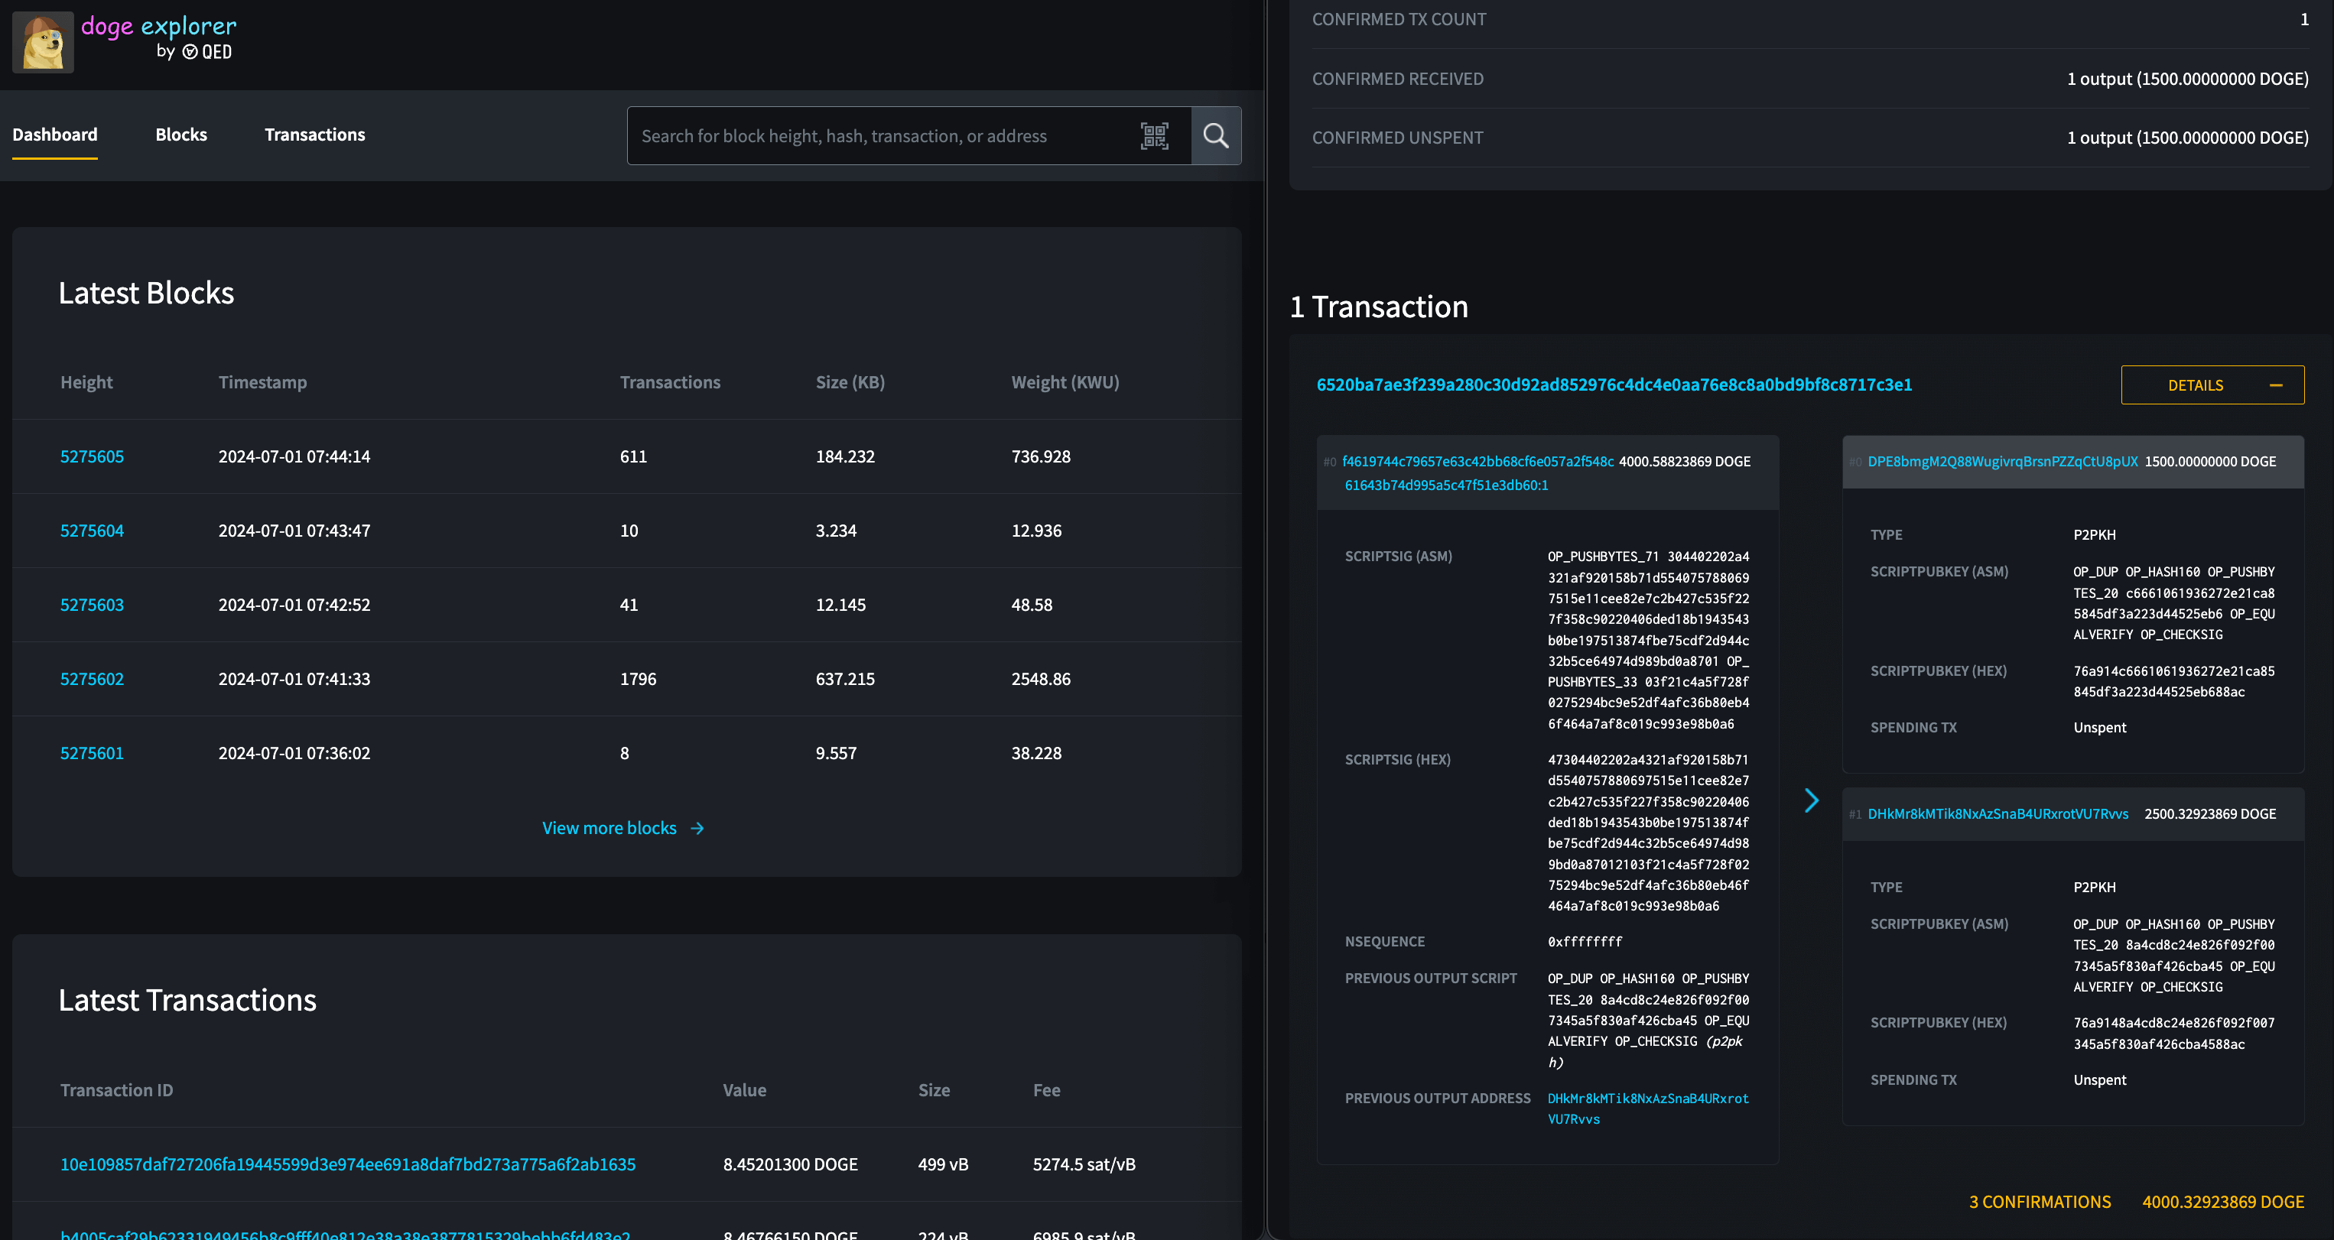Click the QED circular logo icon
This screenshot has width=2334, height=1240.
pyautogui.click(x=190, y=53)
